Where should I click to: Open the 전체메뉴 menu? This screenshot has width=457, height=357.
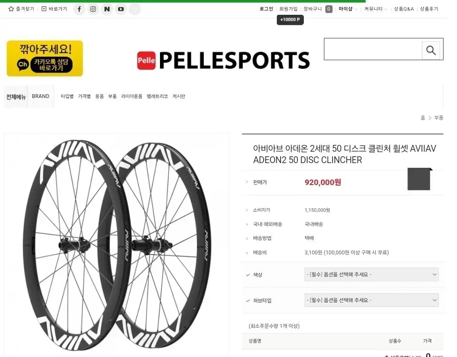tap(16, 96)
